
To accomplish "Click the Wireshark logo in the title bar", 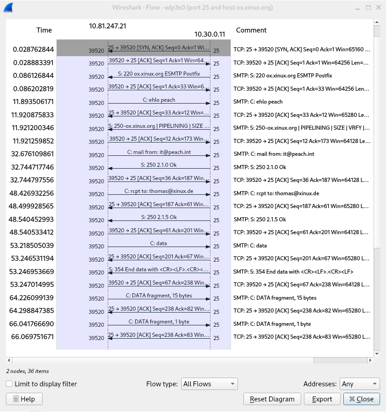I will coord(8,7).
